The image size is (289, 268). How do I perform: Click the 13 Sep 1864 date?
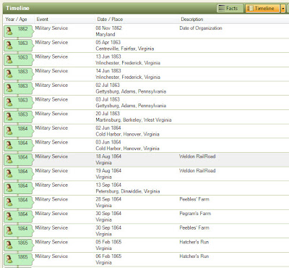(x=108, y=185)
